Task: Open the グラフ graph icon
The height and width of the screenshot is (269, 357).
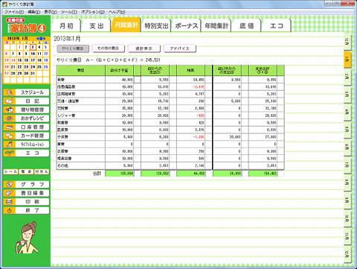Action: coord(10,184)
